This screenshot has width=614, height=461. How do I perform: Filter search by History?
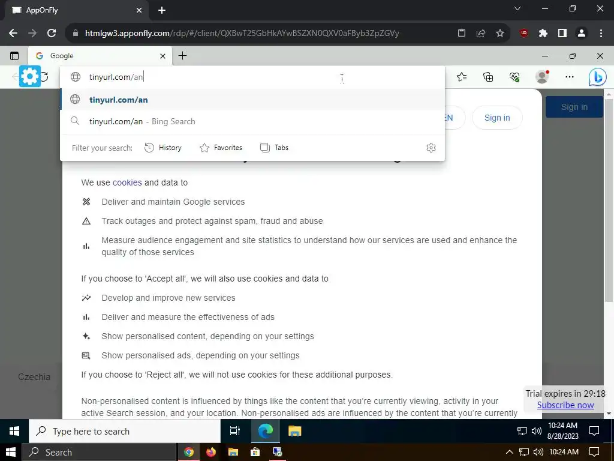[x=163, y=148]
